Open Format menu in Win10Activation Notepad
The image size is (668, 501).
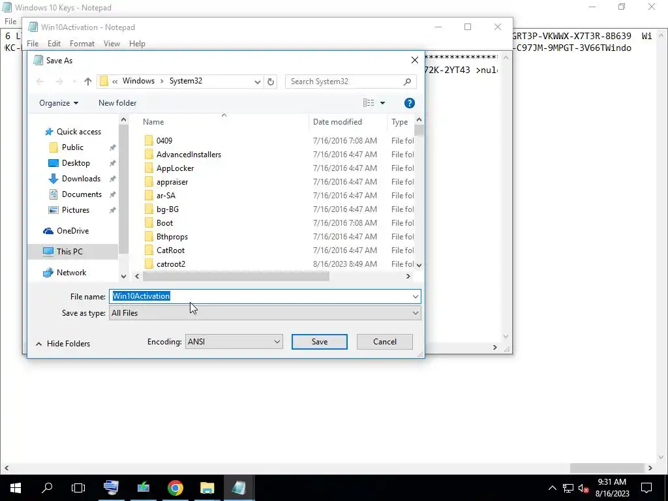point(82,44)
